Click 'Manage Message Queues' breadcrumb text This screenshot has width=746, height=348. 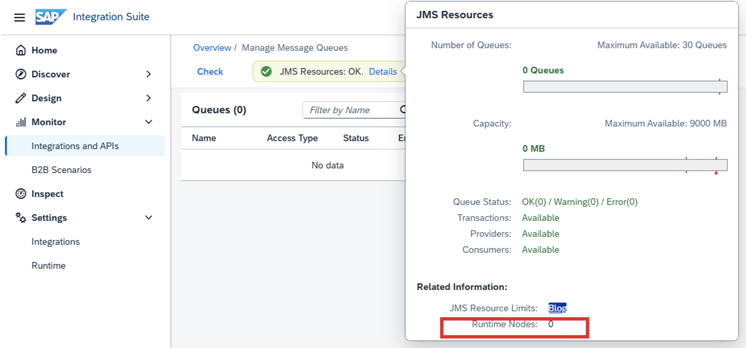[295, 48]
